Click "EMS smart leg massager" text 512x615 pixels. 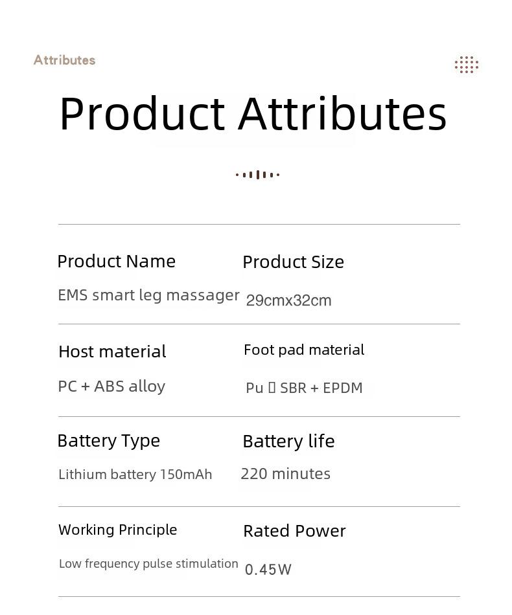click(x=148, y=295)
